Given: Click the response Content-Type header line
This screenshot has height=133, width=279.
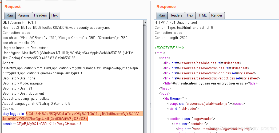Looking at the screenshot, I should pyautogui.click(x=184, y=27).
